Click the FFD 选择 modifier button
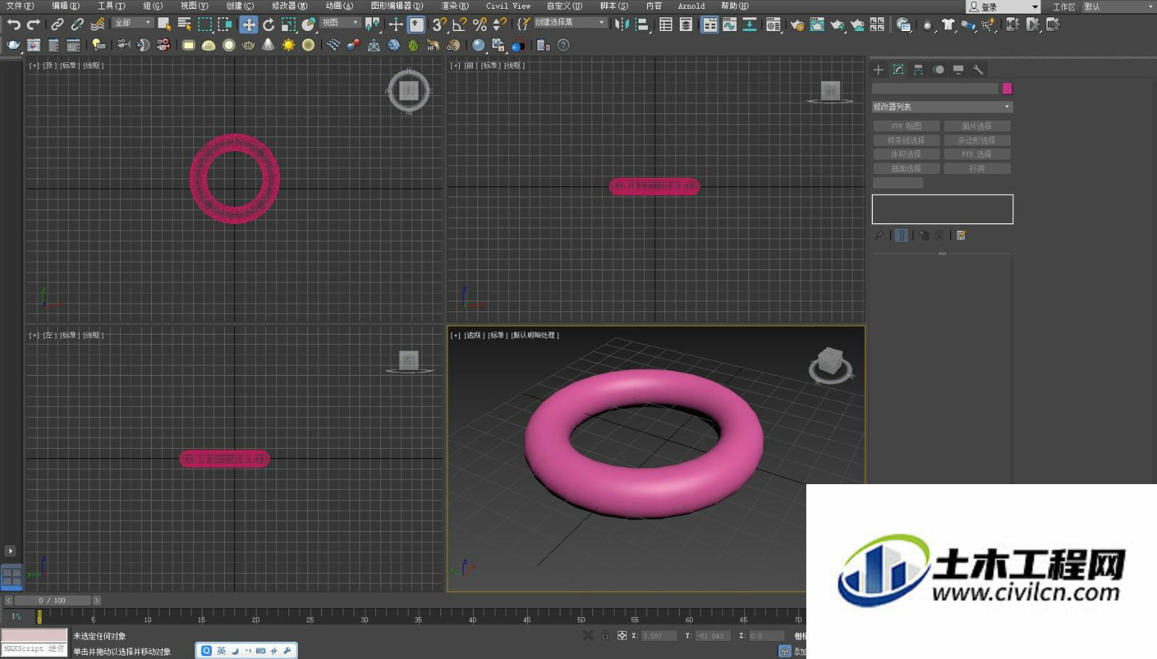This screenshot has height=659, width=1157. (977, 155)
